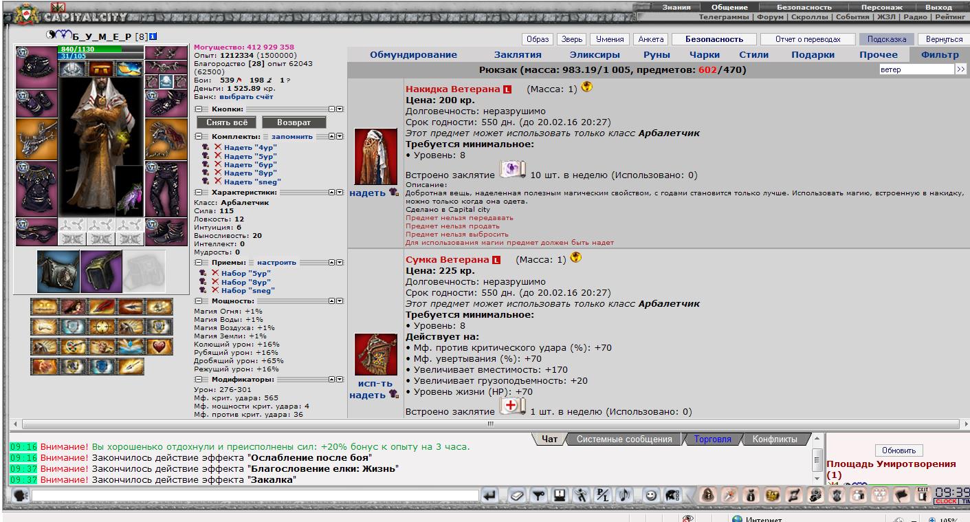Click the equipped black hat slot
The height and width of the screenshot is (522, 970).
(36, 67)
